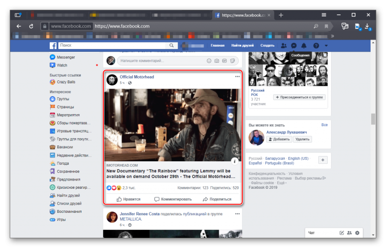
Task: Click Удалить suggestion button
Action: (x=303, y=139)
